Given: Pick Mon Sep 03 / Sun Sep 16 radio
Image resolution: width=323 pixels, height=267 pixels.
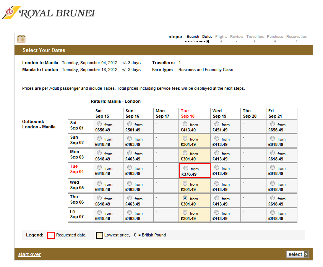Looking at the screenshot, I should click(x=129, y=153).
